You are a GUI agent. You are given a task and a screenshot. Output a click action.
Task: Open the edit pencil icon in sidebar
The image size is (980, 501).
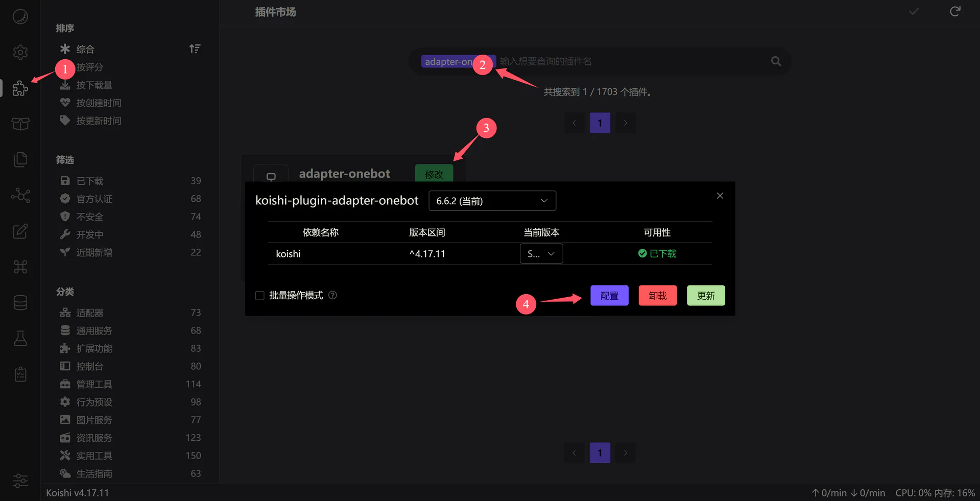pos(20,231)
